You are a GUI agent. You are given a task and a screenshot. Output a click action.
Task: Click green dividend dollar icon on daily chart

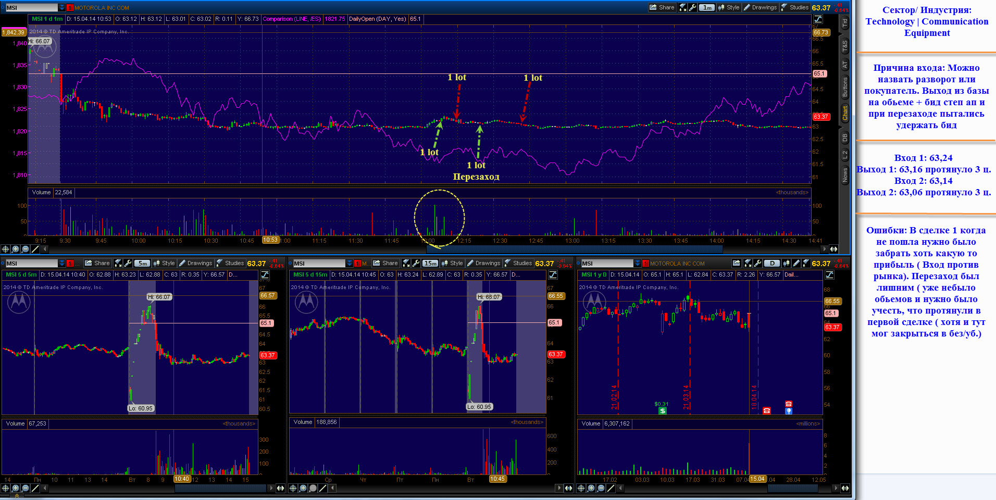click(662, 411)
